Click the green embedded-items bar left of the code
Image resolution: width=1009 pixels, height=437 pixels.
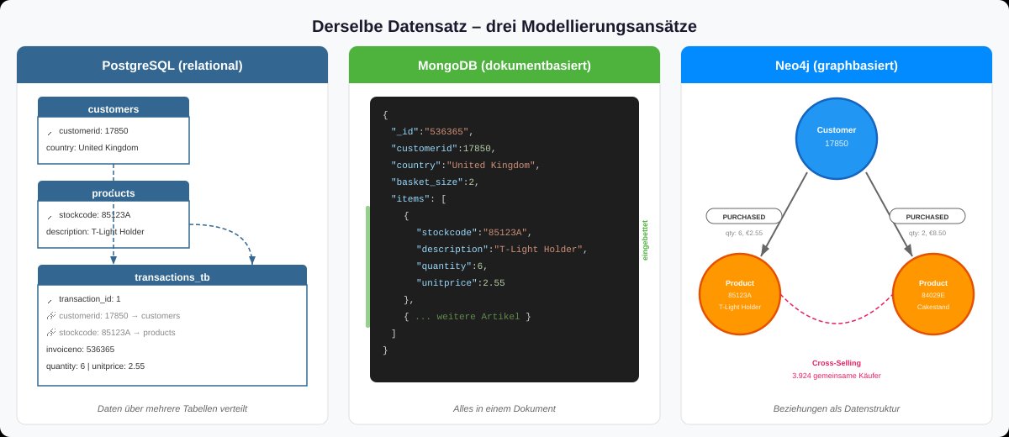367,266
